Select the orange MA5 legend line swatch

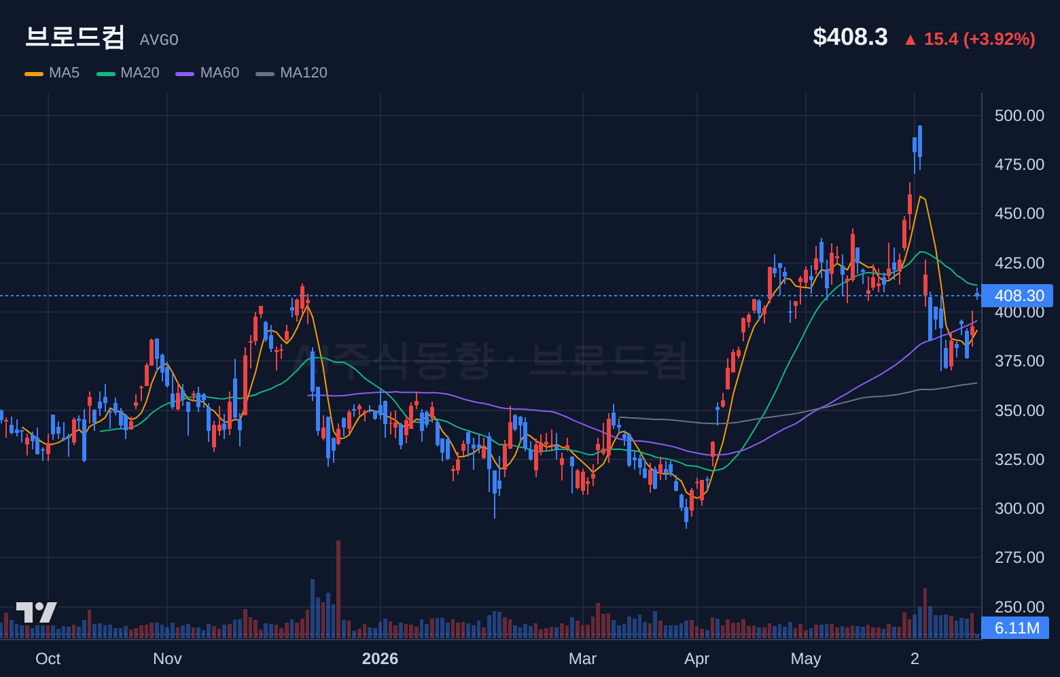(34, 73)
